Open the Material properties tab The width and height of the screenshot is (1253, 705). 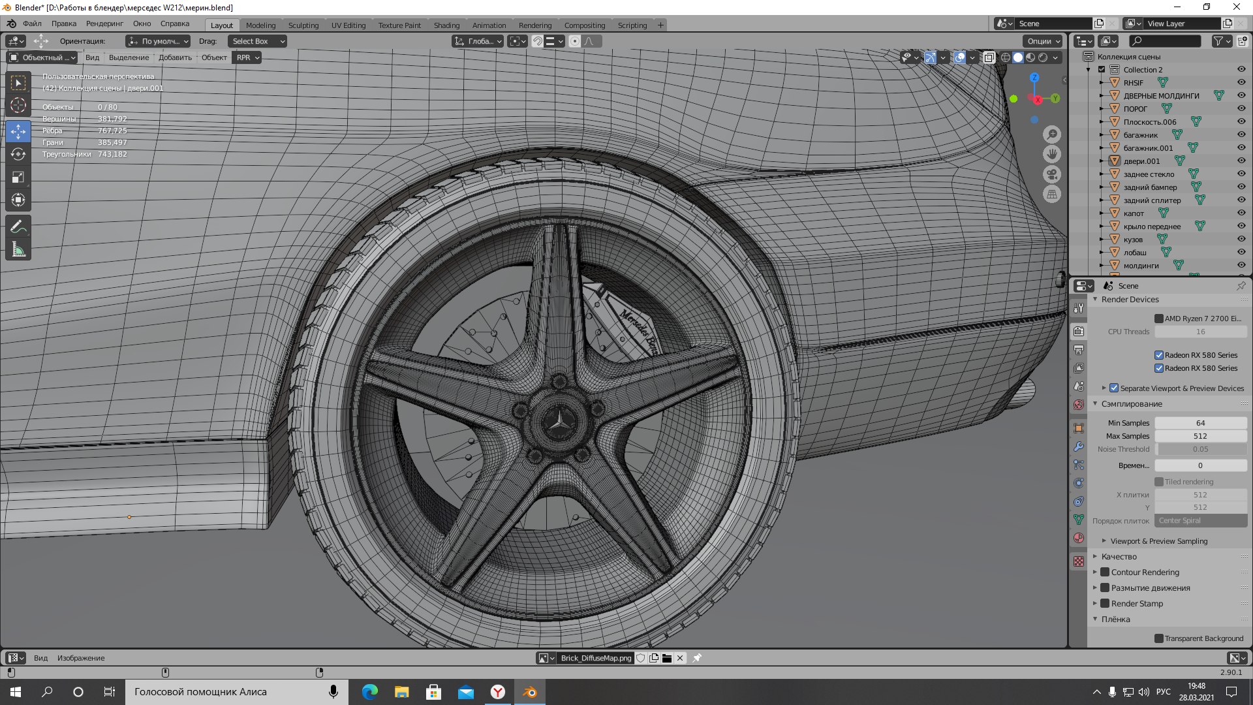[1079, 538]
